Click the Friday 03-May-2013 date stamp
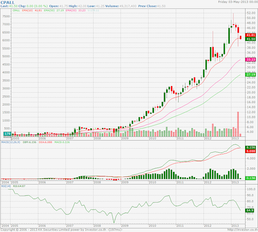The width and height of the screenshot is (258, 232). tap(238, 2)
